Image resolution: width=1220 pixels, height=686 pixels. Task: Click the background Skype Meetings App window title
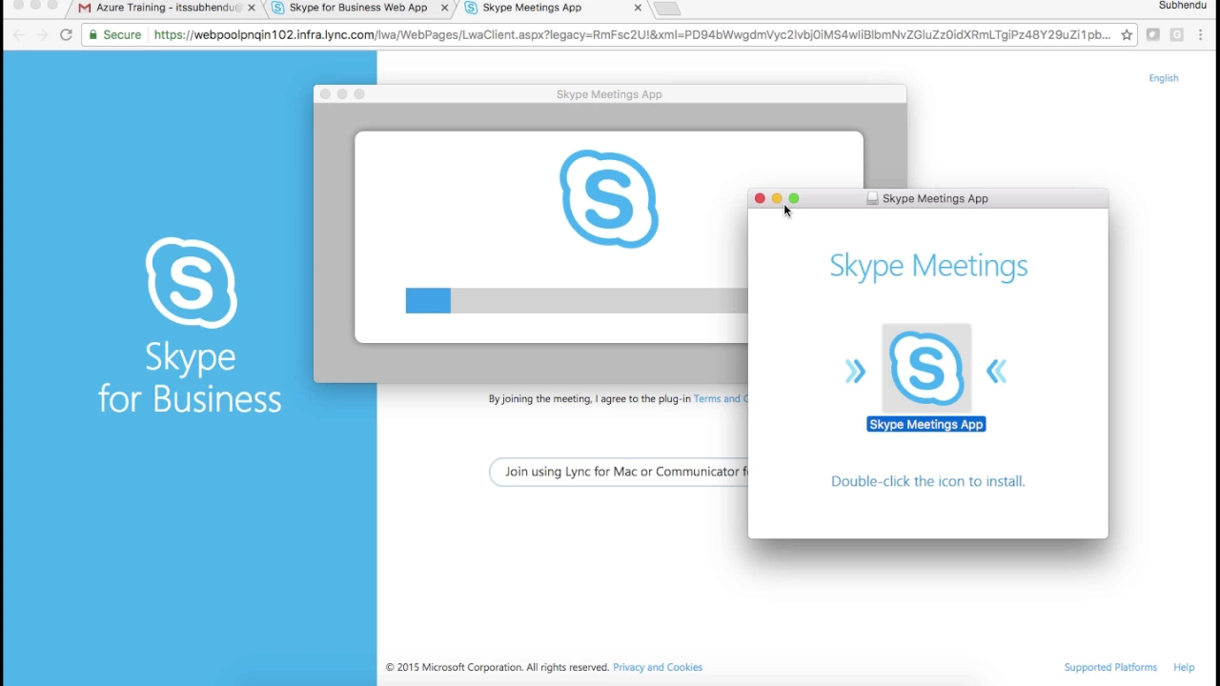[609, 94]
